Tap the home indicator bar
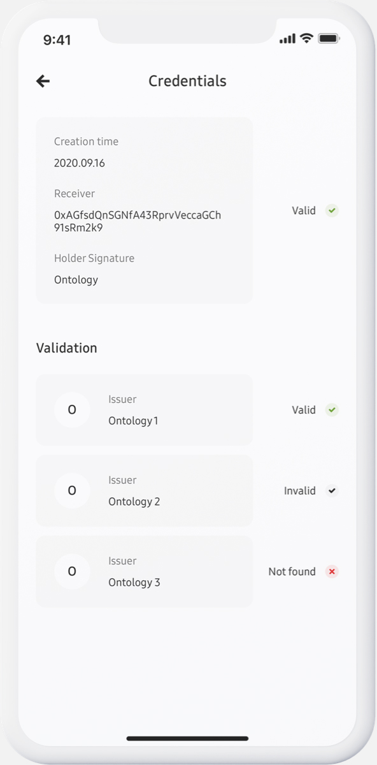377x765 pixels. [187, 738]
